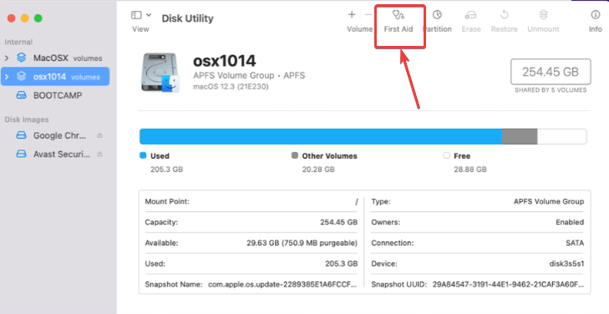This screenshot has width=609, height=314.
Task: Click the 254.45 GB capacity box
Action: pos(551,72)
